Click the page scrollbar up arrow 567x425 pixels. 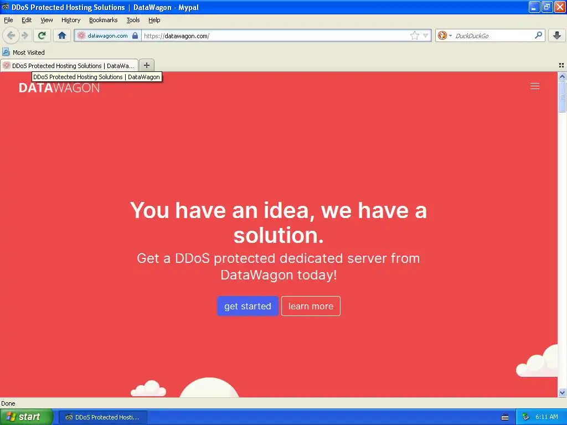point(562,76)
